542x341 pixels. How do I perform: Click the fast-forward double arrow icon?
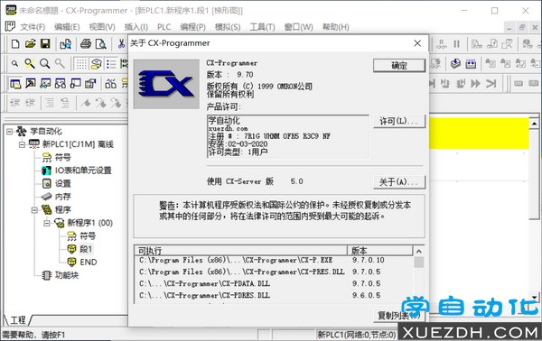(x=476, y=83)
